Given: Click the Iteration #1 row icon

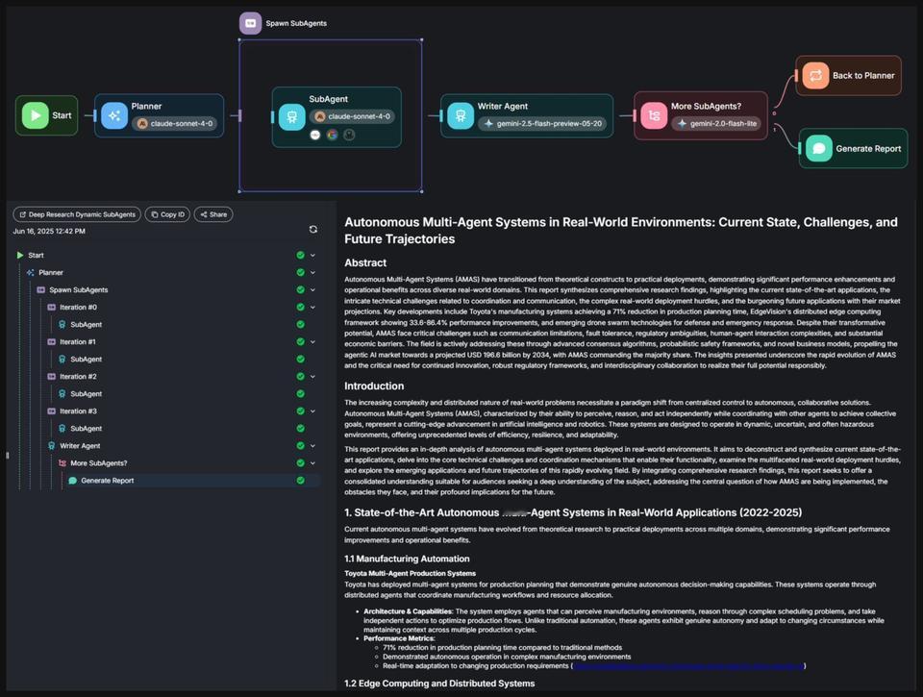Looking at the screenshot, I should pyautogui.click(x=51, y=342).
